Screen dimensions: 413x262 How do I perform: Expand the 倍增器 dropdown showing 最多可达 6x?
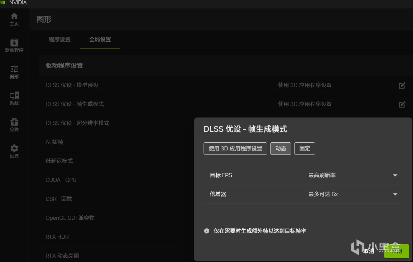(353, 194)
